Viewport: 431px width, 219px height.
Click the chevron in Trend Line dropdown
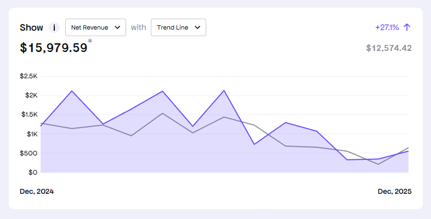click(197, 27)
